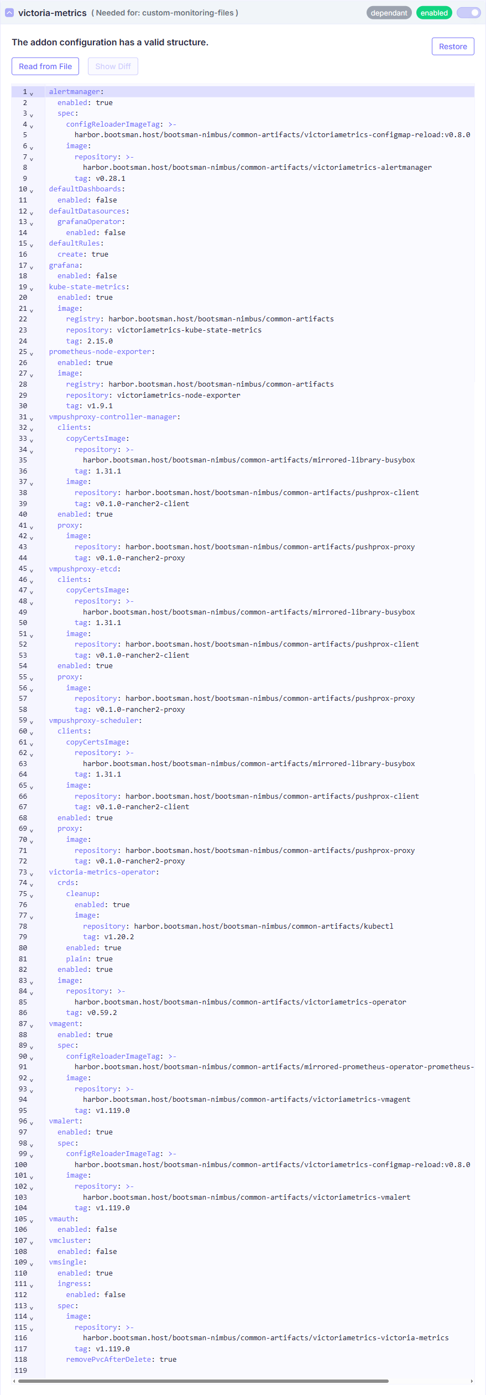Fold the prometheus-node-exporter section on line 25
486x1395 pixels.
tap(32, 353)
